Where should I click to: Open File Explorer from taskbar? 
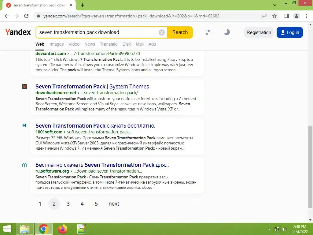(x=25, y=229)
